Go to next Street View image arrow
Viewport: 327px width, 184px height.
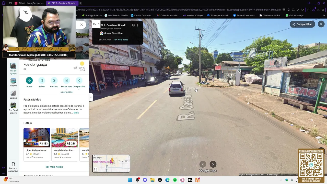tap(213, 164)
